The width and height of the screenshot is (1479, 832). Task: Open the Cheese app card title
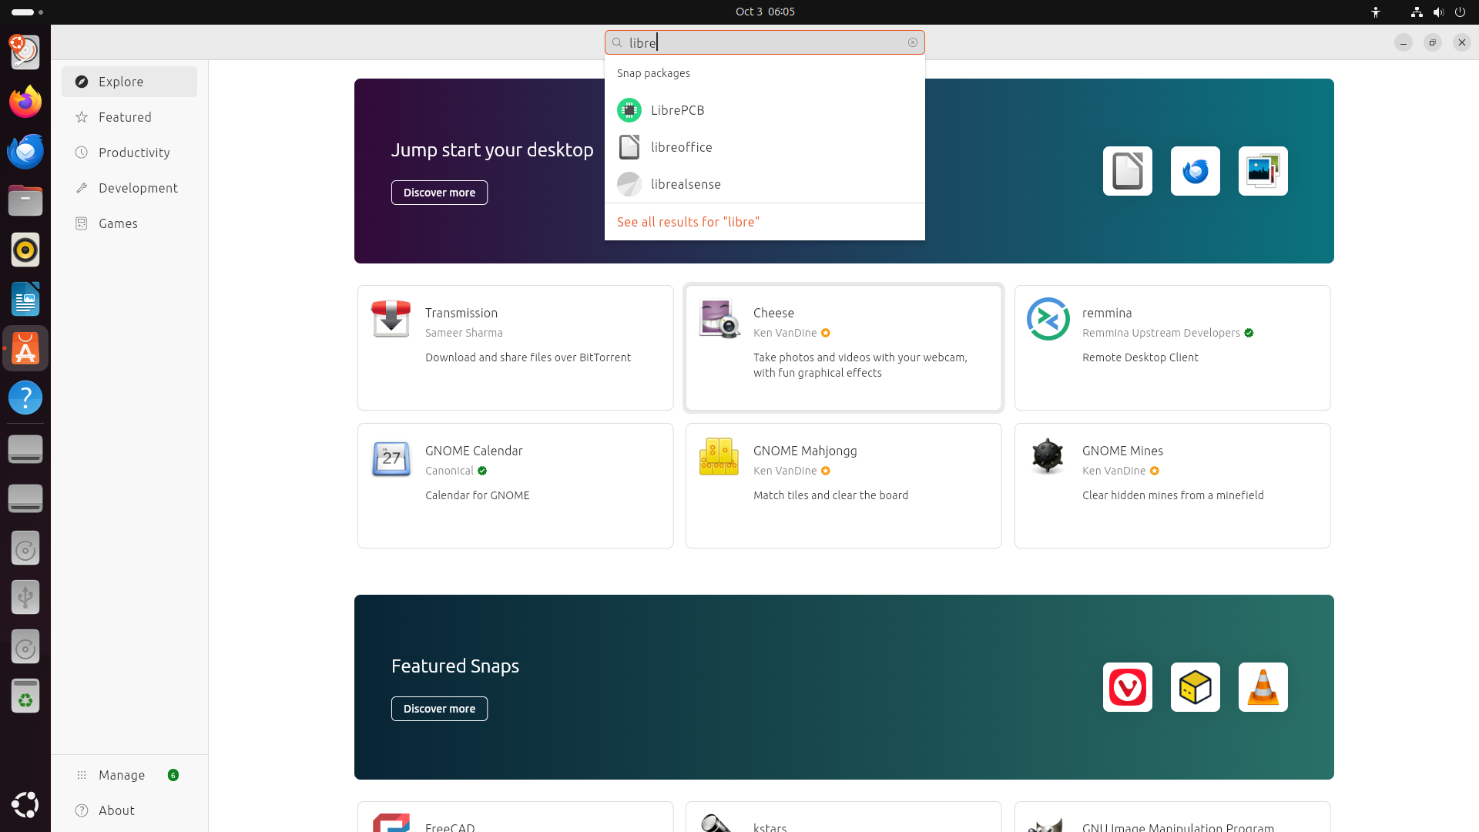[773, 313]
